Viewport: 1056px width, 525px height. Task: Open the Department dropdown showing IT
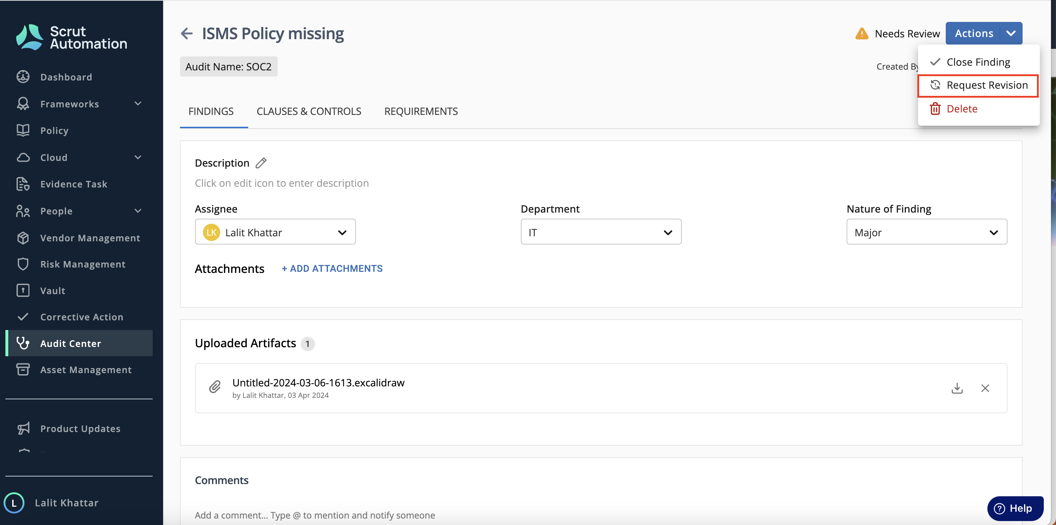pos(601,232)
